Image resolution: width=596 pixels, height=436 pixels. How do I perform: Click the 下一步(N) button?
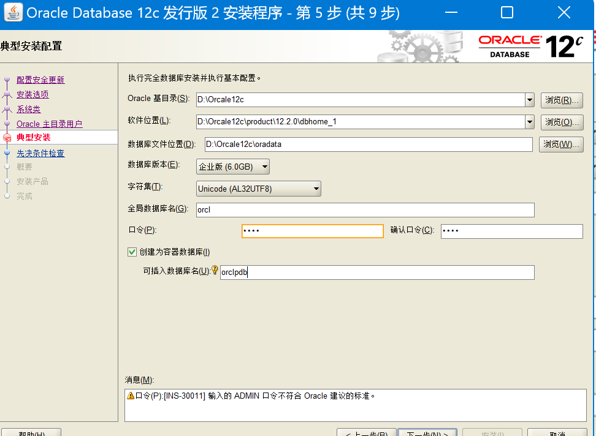[427, 432]
